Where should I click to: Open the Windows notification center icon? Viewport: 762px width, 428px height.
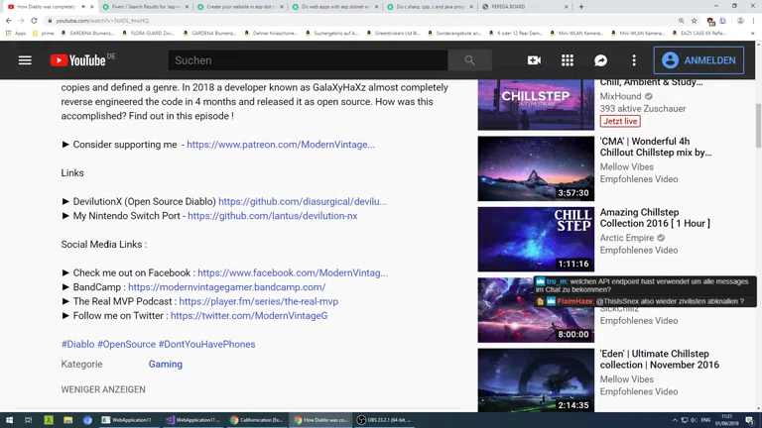click(749, 420)
